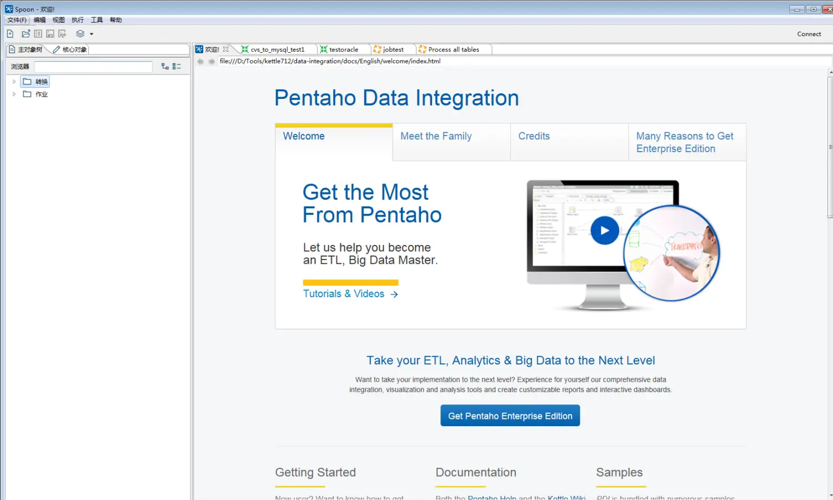Click the perspectives layers icon
This screenshot has height=500, width=833.
[x=80, y=34]
